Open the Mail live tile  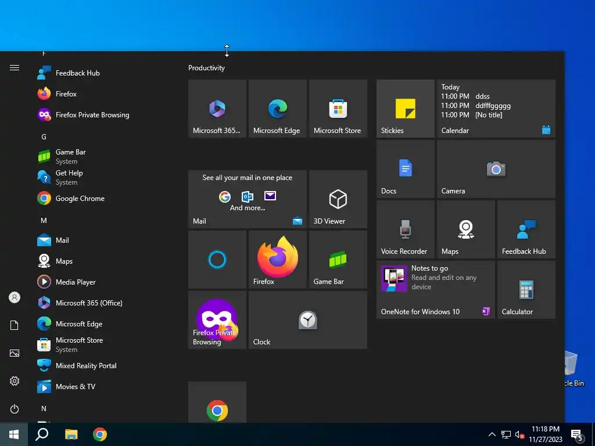pyautogui.click(x=248, y=199)
